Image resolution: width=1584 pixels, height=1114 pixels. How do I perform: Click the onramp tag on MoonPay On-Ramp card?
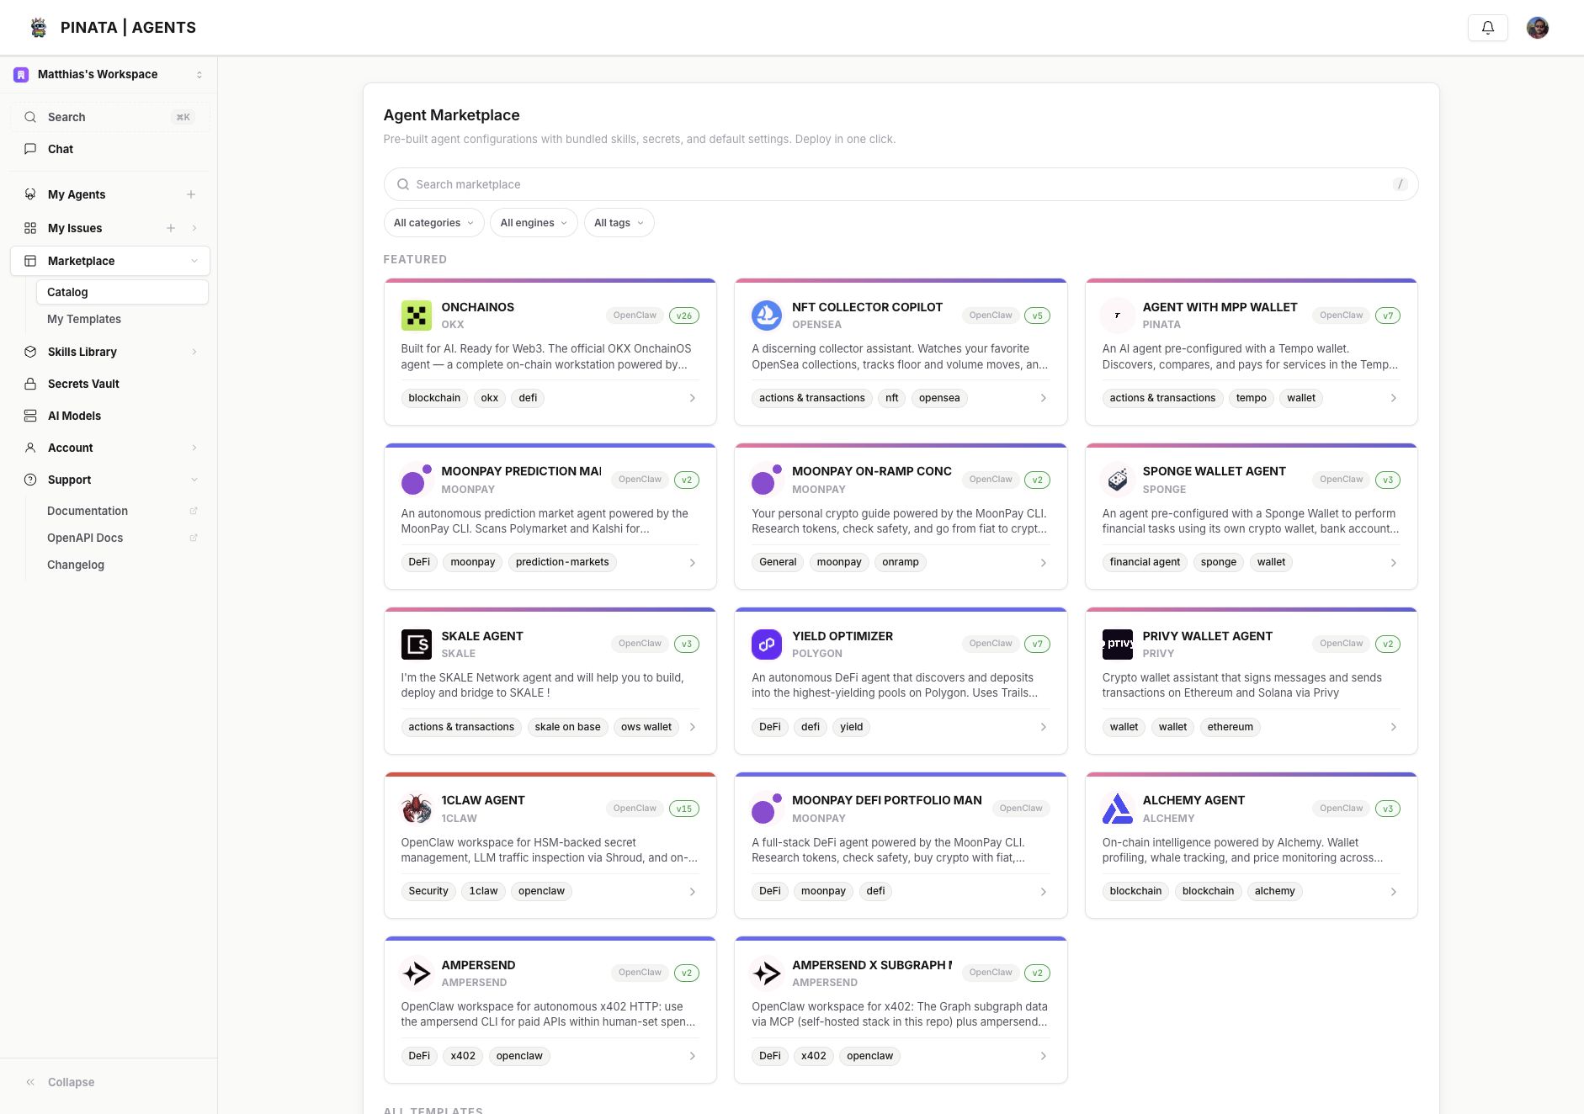[x=901, y=562]
